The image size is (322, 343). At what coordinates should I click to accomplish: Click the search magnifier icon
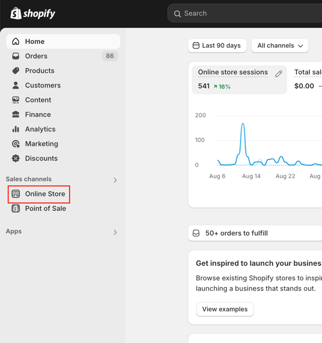click(x=177, y=14)
